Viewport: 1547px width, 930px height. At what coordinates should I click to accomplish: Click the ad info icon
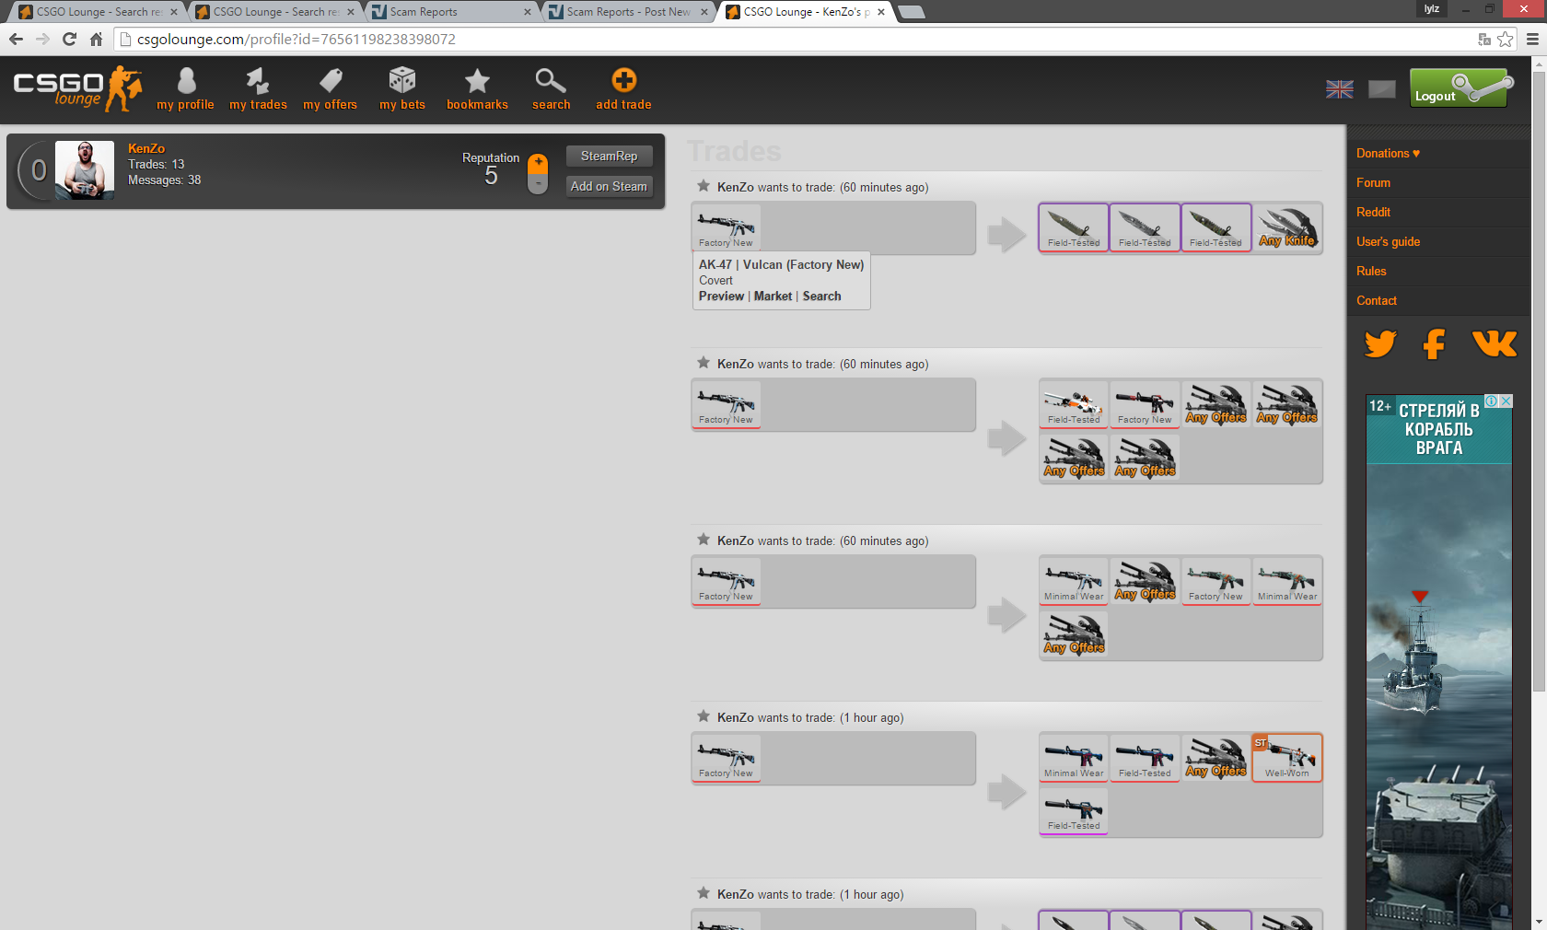pos(1491,401)
